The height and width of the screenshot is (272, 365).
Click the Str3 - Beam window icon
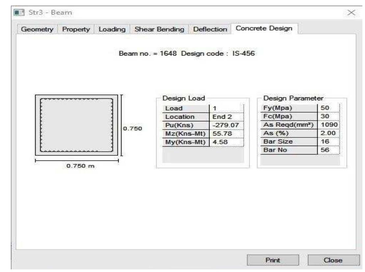pyautogui.click(x=19, y=12)
